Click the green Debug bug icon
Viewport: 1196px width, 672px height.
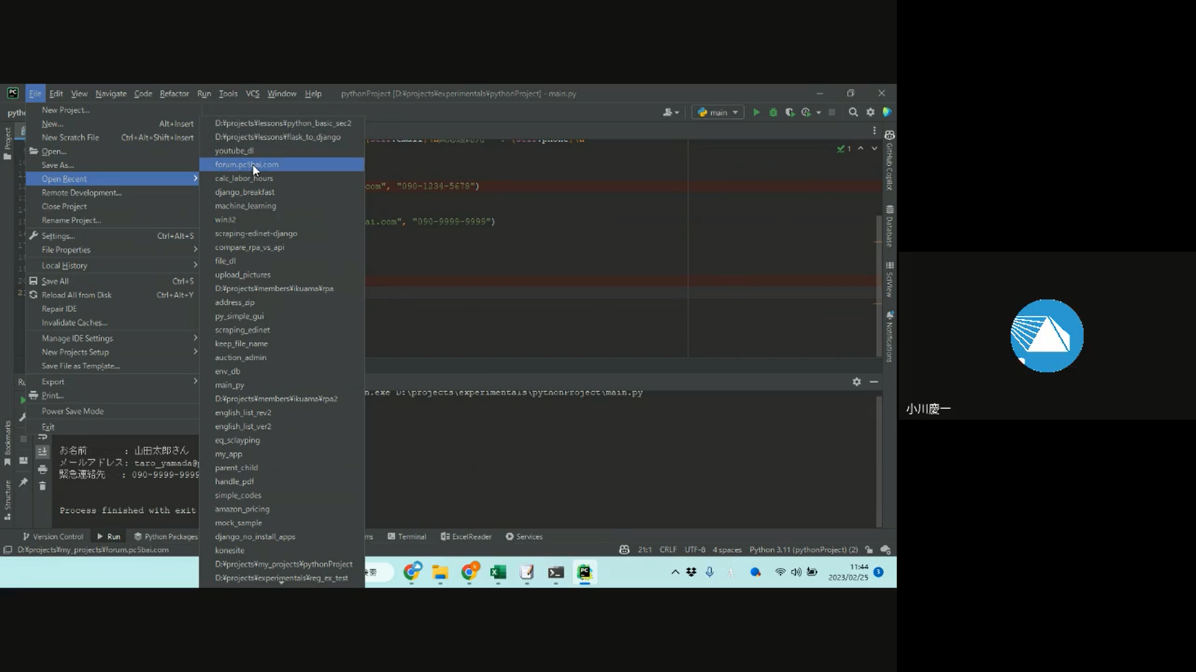tap(773, 113)
